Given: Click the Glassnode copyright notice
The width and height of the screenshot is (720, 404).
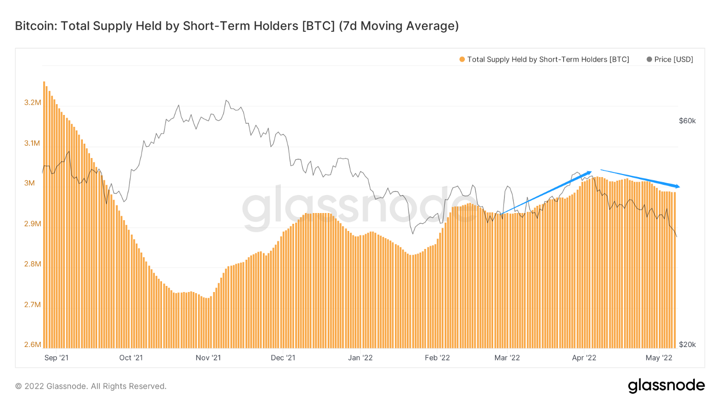Looking at the screenshot, I should [91, 386].
